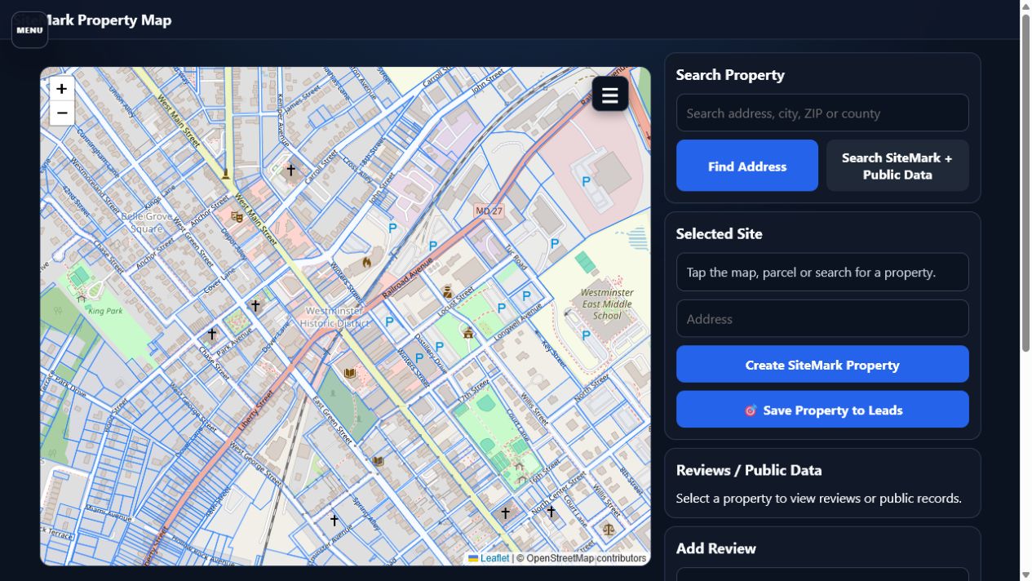Click the courthouse scales icon
This screenshot has width=1032, height=581.
click(608, 529)
